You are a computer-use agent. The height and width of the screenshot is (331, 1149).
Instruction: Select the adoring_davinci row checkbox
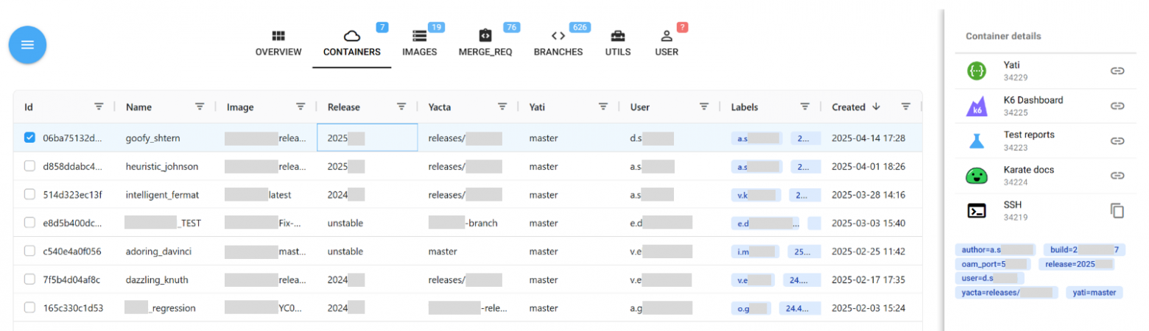(30, 251)
